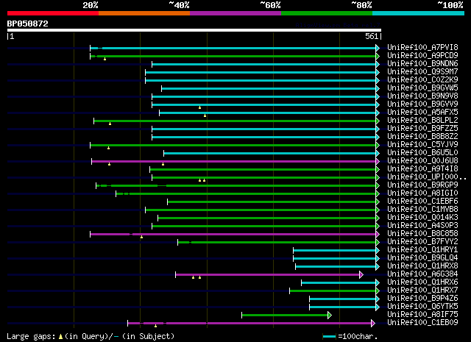Click the green alignment bar for C1EBF6

pos(272,202)
